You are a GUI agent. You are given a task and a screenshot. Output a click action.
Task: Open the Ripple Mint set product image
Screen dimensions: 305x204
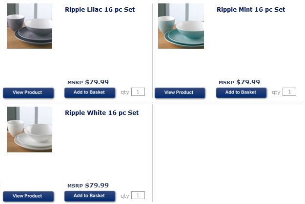[x=181, y=26]
